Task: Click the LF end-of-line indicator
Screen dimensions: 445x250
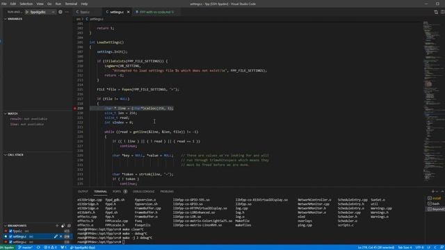Action: point(428,247)
